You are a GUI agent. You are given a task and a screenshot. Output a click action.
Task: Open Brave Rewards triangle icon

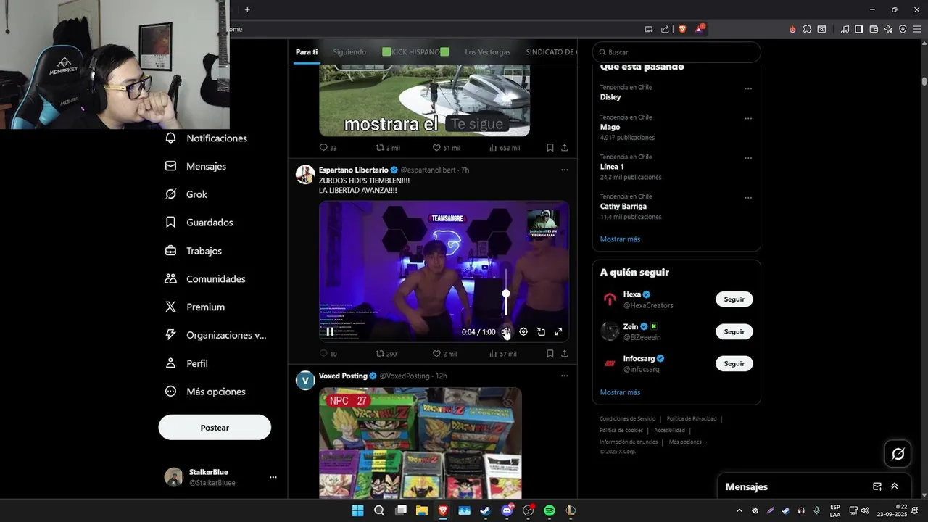[x=700, y=29]
